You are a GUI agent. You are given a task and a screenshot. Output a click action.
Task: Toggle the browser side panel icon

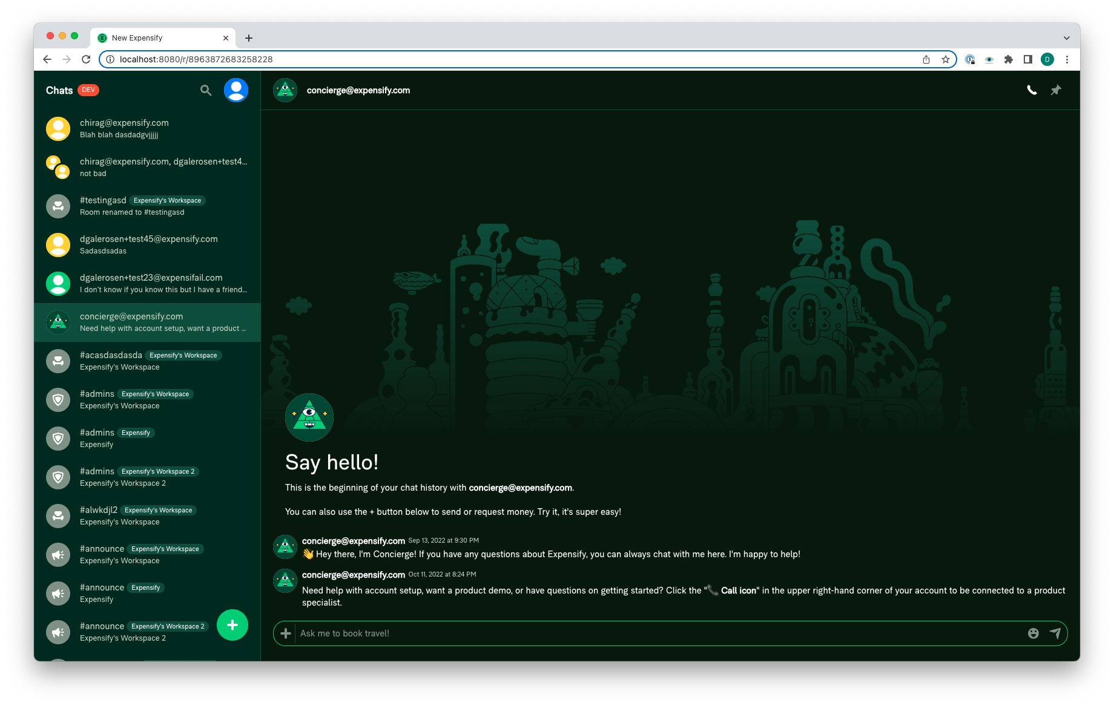coord(1028,59)
